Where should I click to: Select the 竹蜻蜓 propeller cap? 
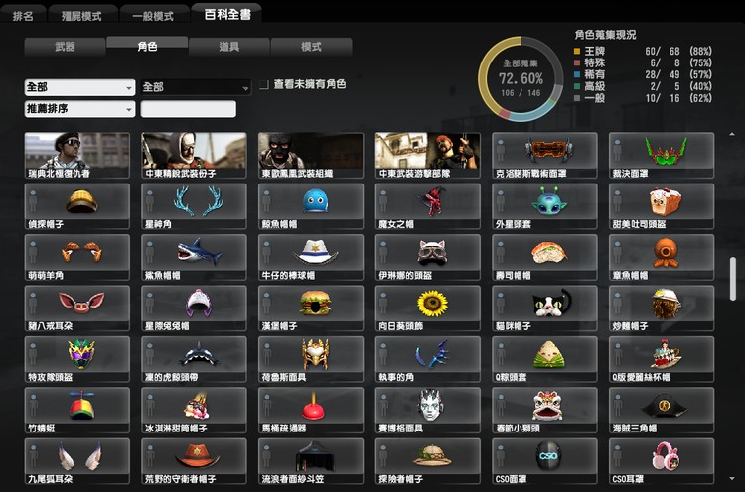pyautogui.click(x=76, y=411)
